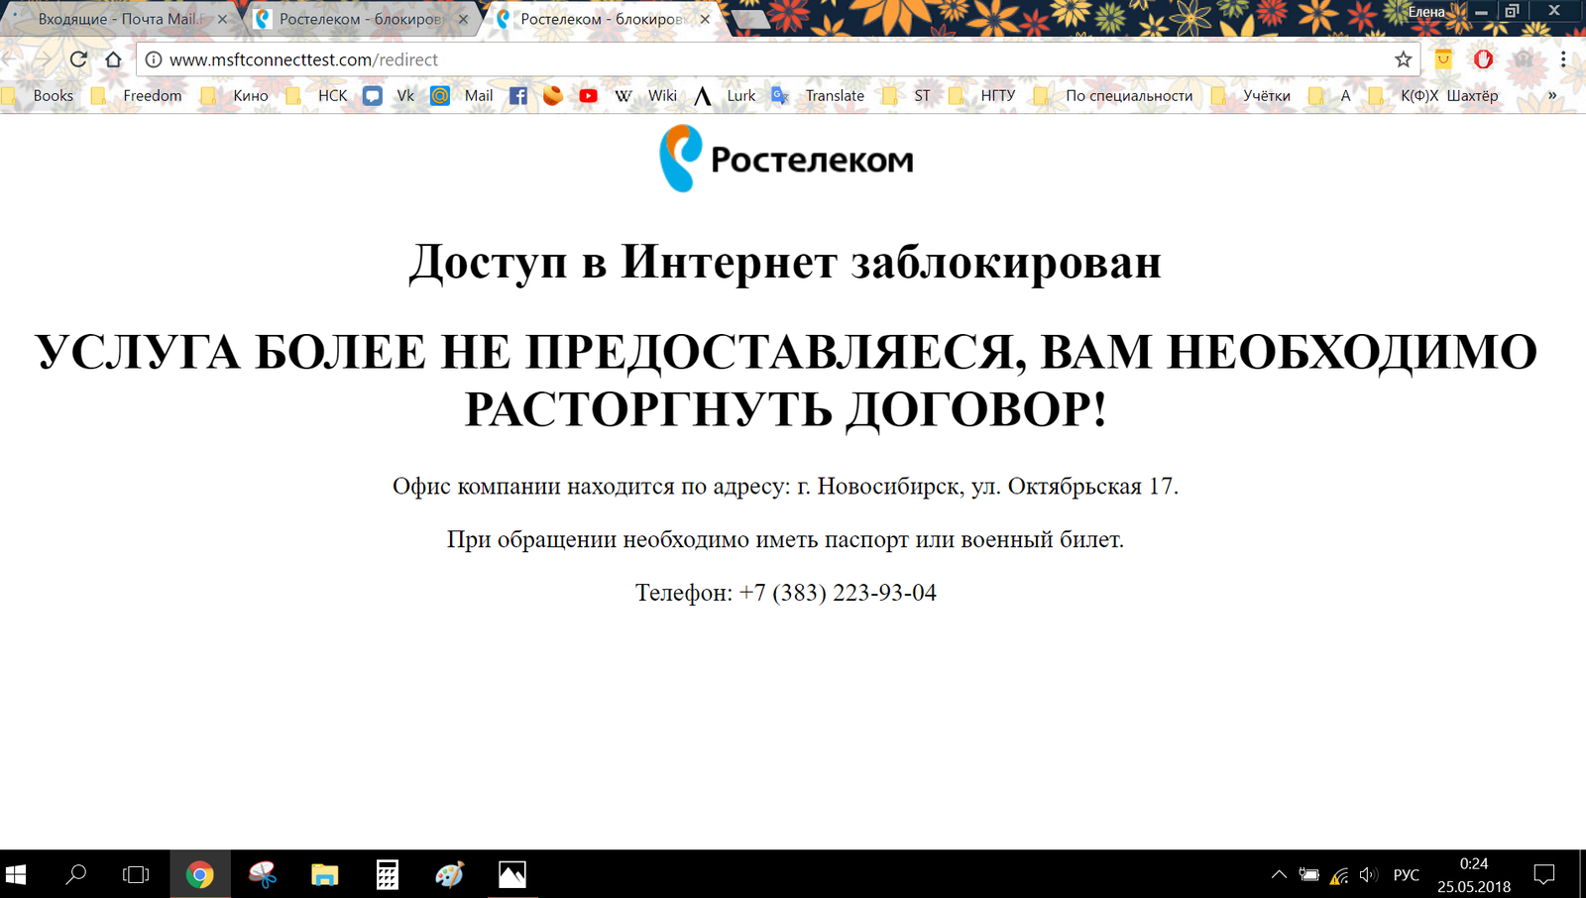Image resolution: width=1586 pixels, height=898 pixels.
Task: Open the Action Center notifications
Action: click(x=1544, y=874)
